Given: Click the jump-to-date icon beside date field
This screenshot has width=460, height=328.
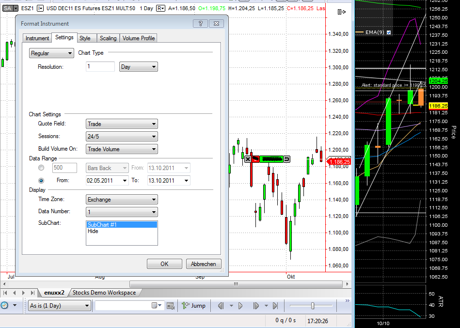Looking at the screenshot, I should pos(171,306).
